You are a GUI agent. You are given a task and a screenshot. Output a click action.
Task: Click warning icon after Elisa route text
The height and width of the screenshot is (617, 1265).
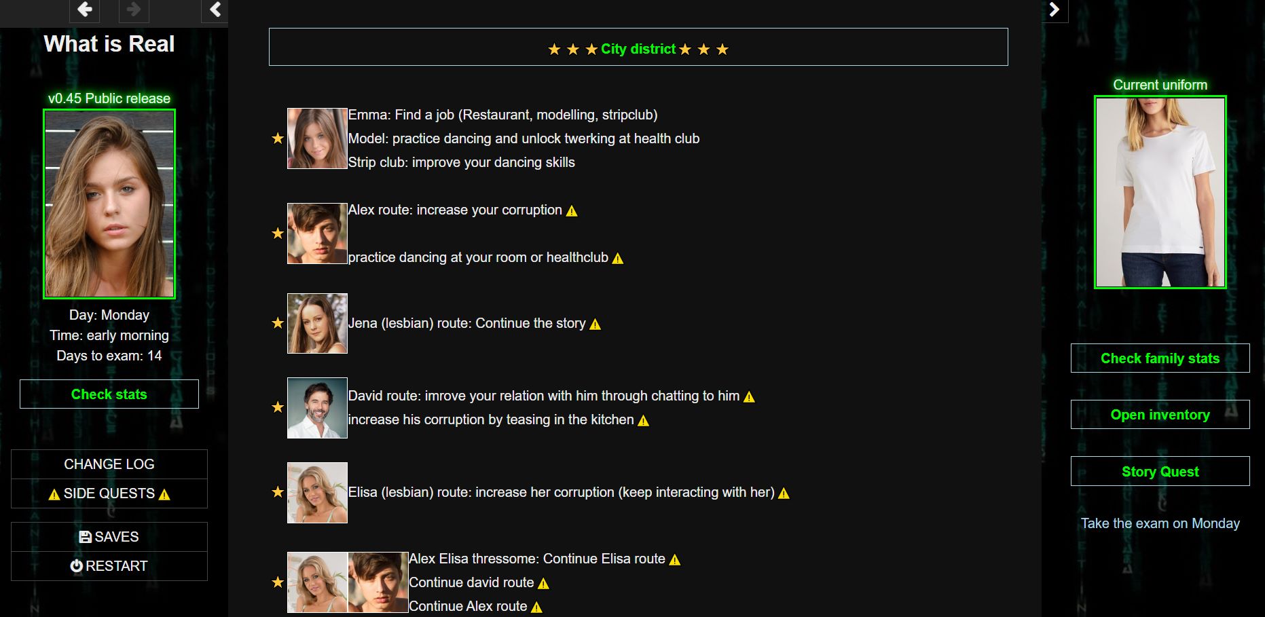pyautogui.click(x=784, y=493)
